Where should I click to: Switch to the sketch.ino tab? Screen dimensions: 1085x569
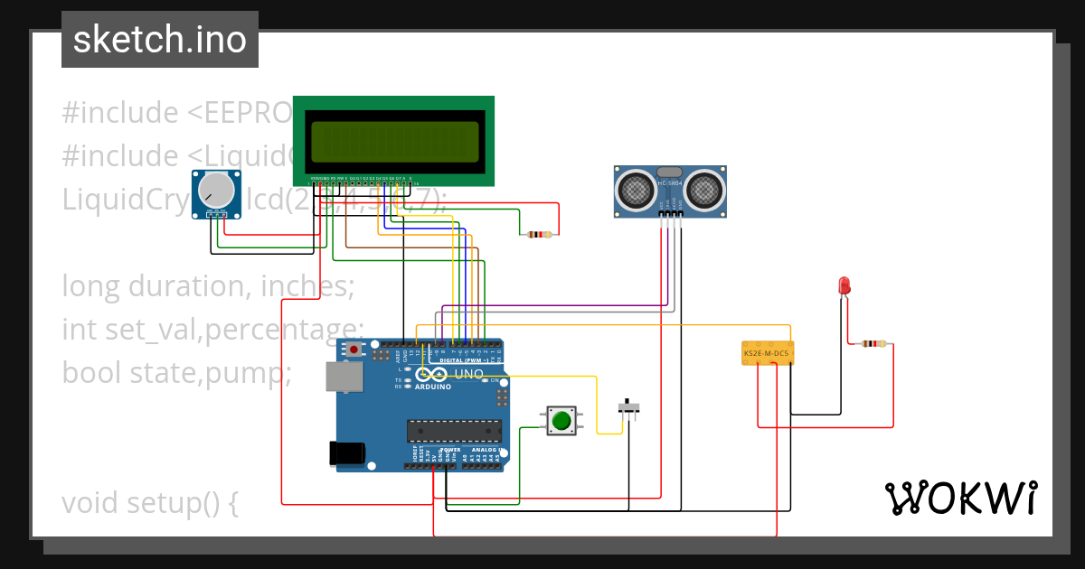point(159,39)
